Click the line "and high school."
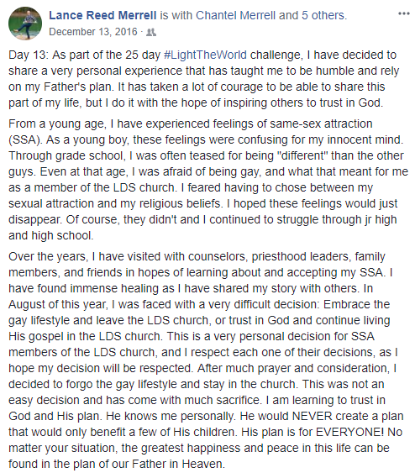415x473 pixels. tap(51, 235)
